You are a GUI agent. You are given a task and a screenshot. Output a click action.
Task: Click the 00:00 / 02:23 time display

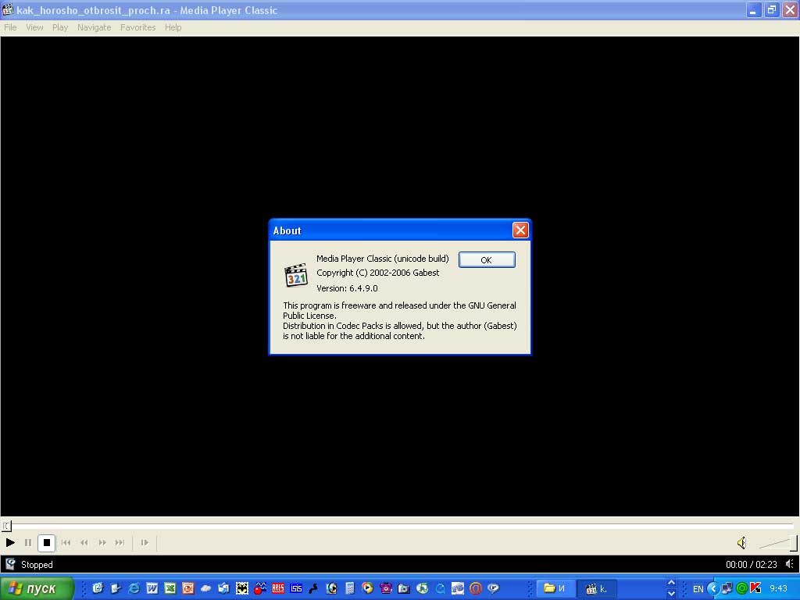751,565
